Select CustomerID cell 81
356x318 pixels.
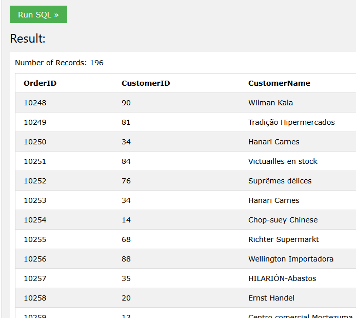click(126, 122)
